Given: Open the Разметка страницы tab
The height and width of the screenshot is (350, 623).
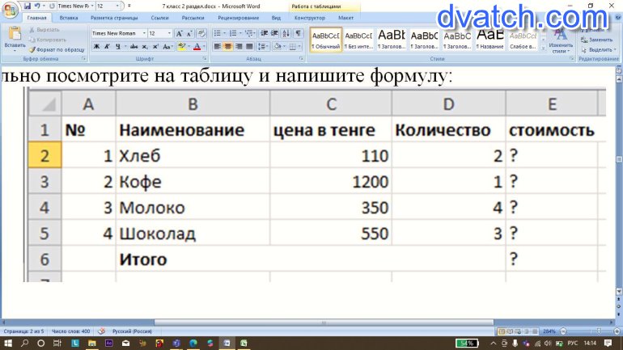Looking at the screenshot, I should [x=113, y=17].
